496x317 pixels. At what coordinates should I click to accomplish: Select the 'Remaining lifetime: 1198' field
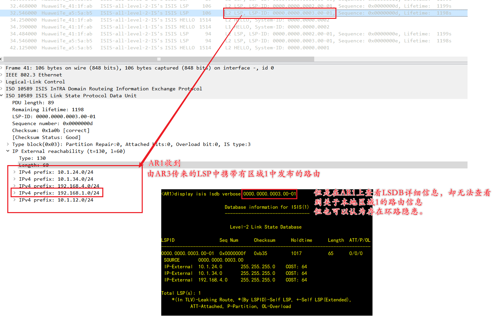[x=48, y=110]
